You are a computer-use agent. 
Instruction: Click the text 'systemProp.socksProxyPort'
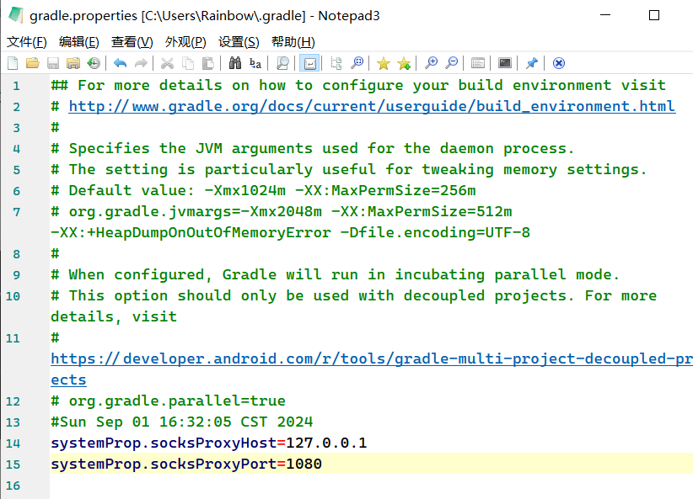[164, 464]
